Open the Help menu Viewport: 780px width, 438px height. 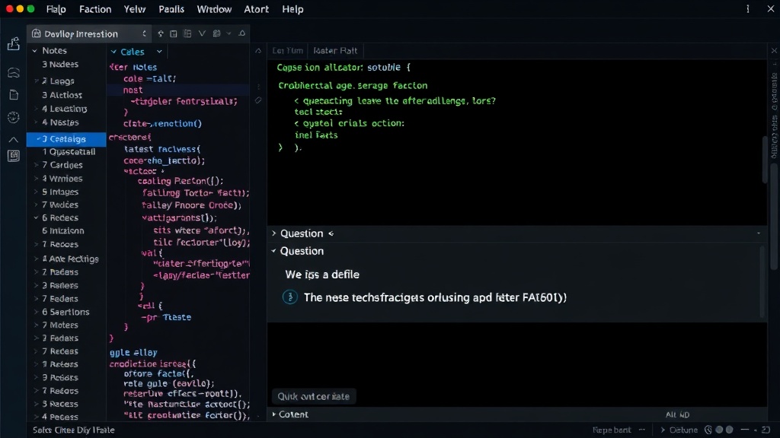[292, 9]
